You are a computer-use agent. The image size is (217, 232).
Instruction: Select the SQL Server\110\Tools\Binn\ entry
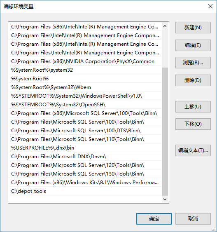(x=85, y=139)
